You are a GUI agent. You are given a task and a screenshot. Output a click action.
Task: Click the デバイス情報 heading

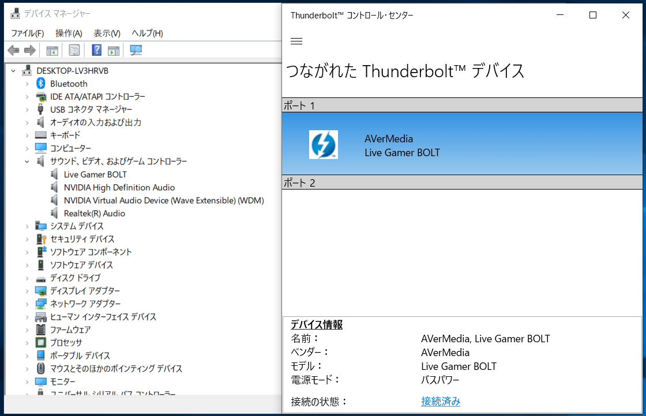pyautogui.click(x=317, y=324)
